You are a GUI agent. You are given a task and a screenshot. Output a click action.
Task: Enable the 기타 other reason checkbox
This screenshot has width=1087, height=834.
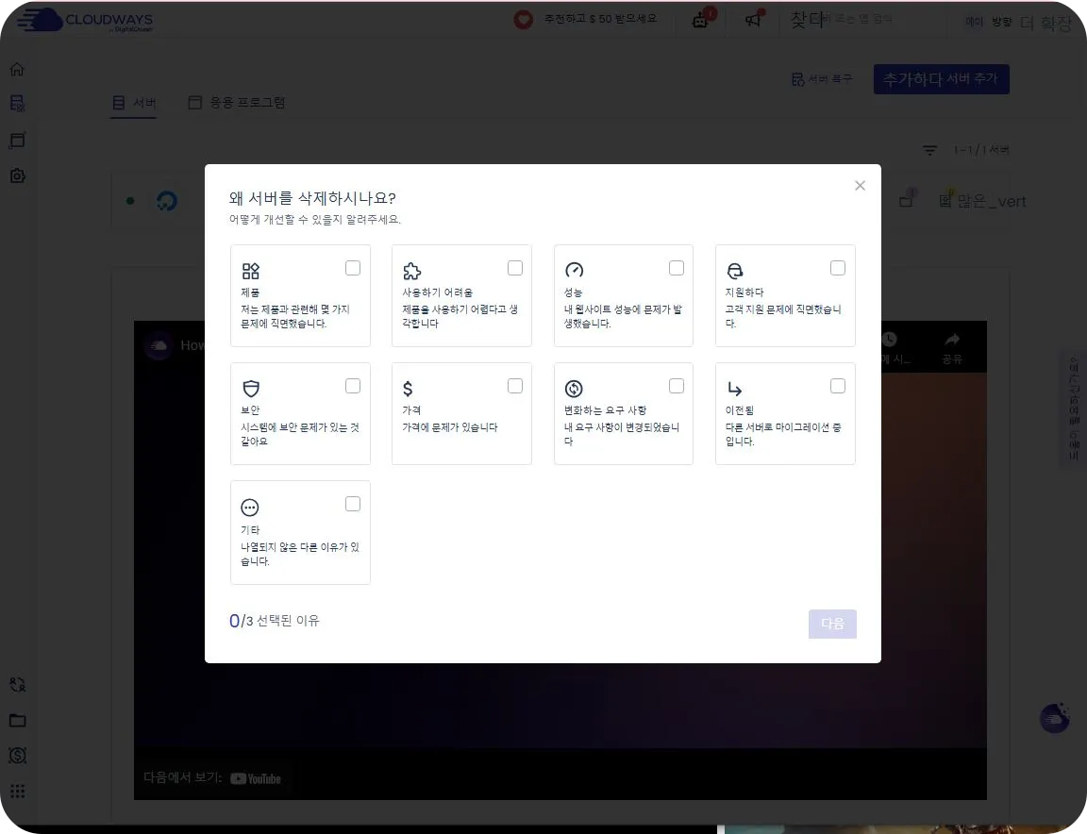(353, 504)
